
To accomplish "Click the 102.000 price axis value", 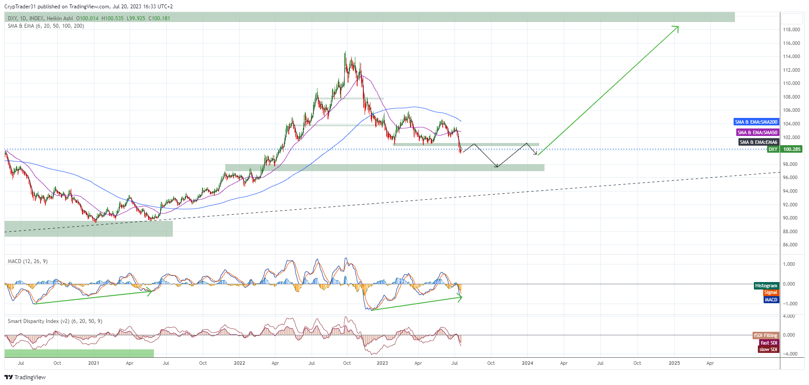I will [x=791, y=137].
